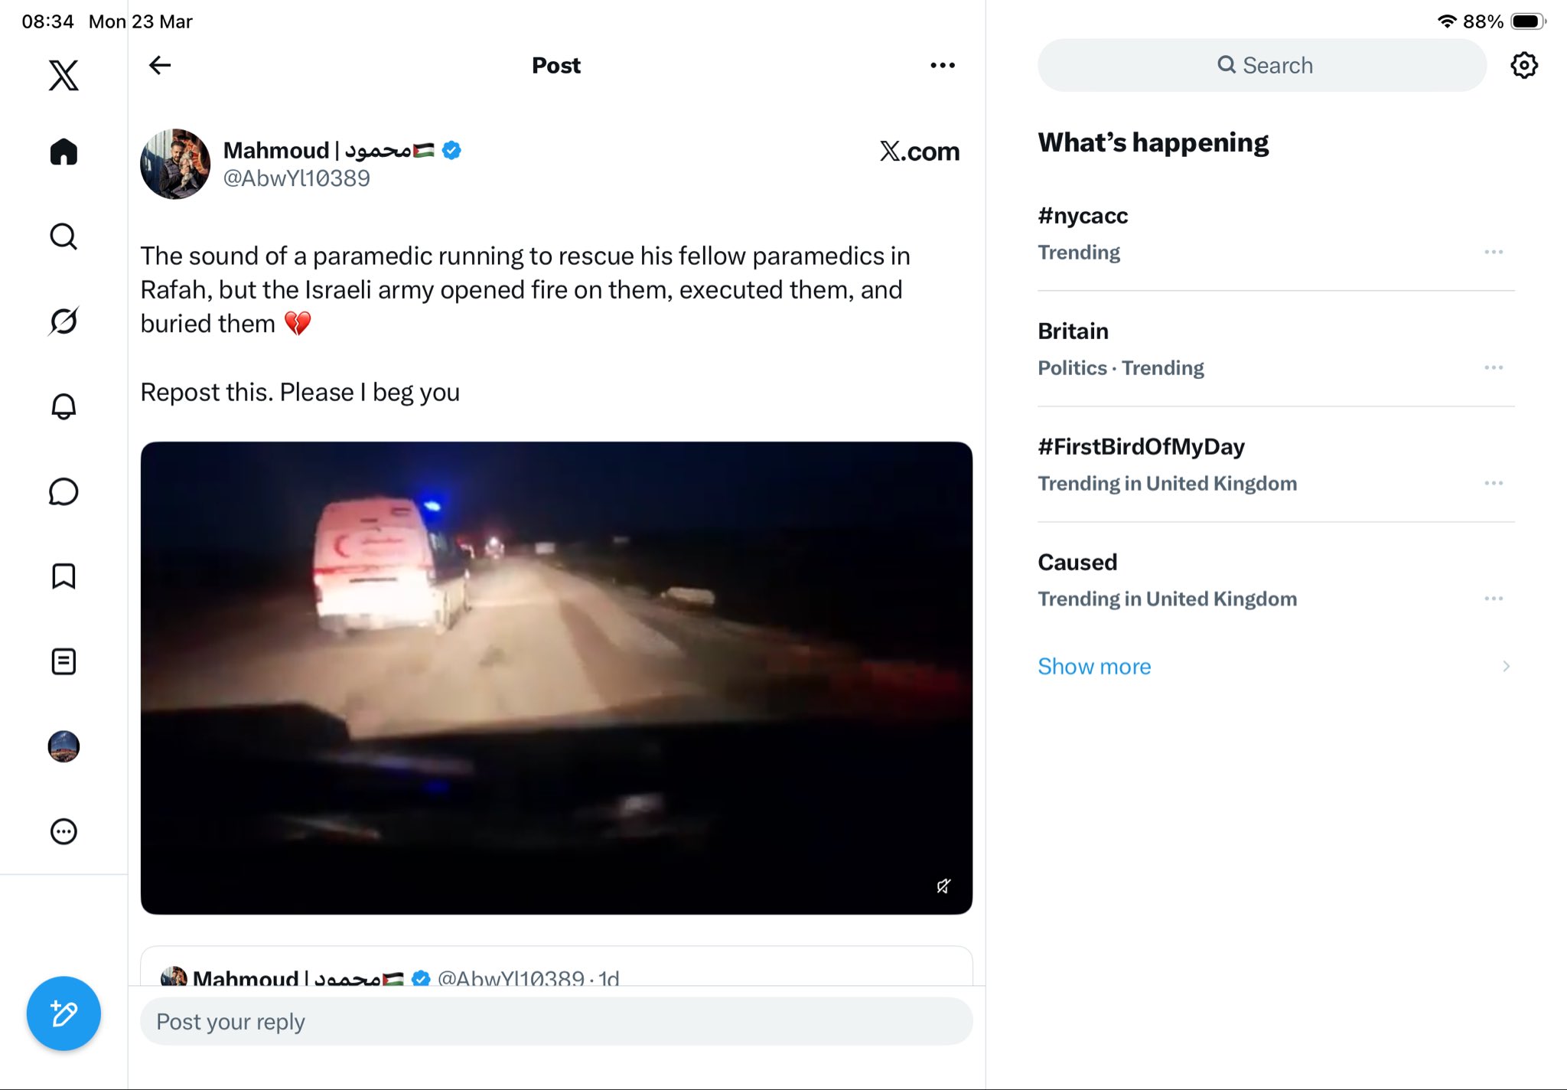Open search settings gear icon
The height and width of the screenshot is (1090, 1567).
(x=1524, y=66)
